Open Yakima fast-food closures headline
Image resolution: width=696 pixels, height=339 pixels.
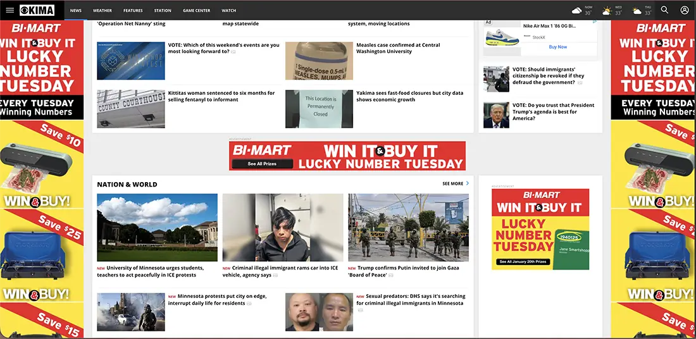(x=410, y=96)
